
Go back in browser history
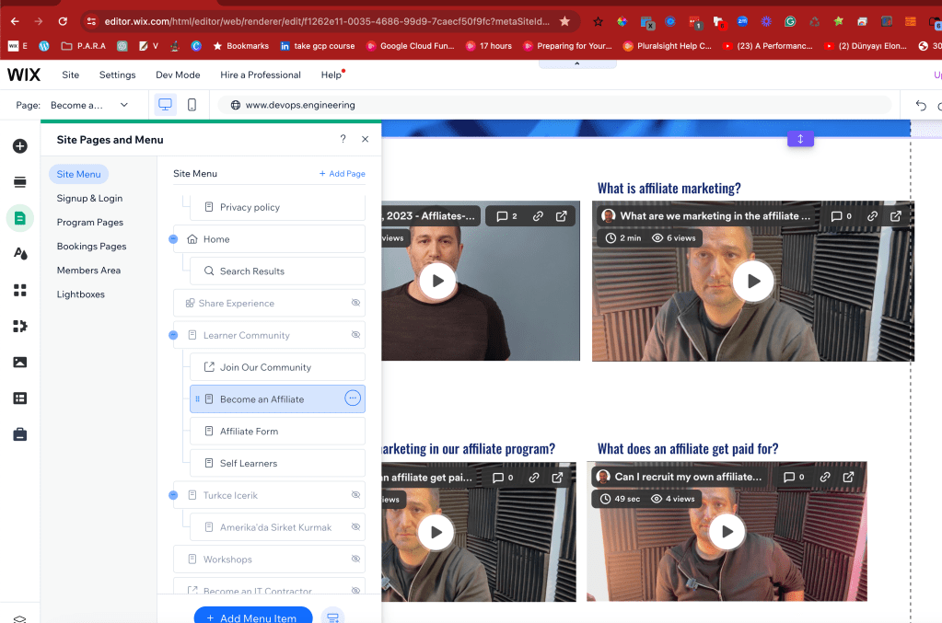coord(15,21)
